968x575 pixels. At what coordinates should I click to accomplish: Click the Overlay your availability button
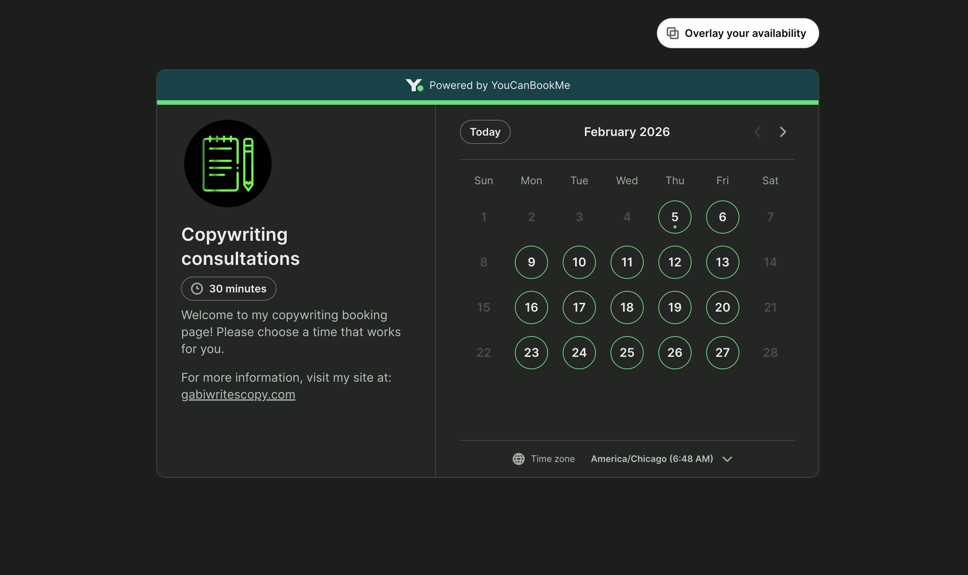(x=737, y=33)
